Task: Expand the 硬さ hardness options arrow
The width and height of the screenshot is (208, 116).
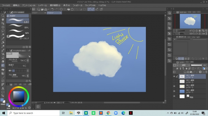Action: (28, 71)
